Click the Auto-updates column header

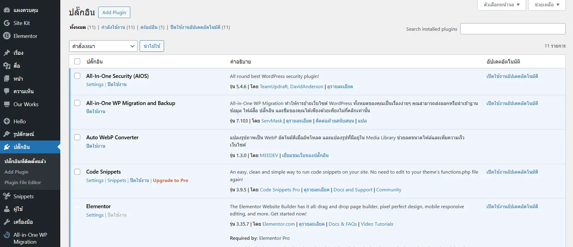coord(503,62)
